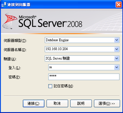Close the 連接到伺服器 dialog window
This screenshot has width=123, height=113.
[119, 5]
